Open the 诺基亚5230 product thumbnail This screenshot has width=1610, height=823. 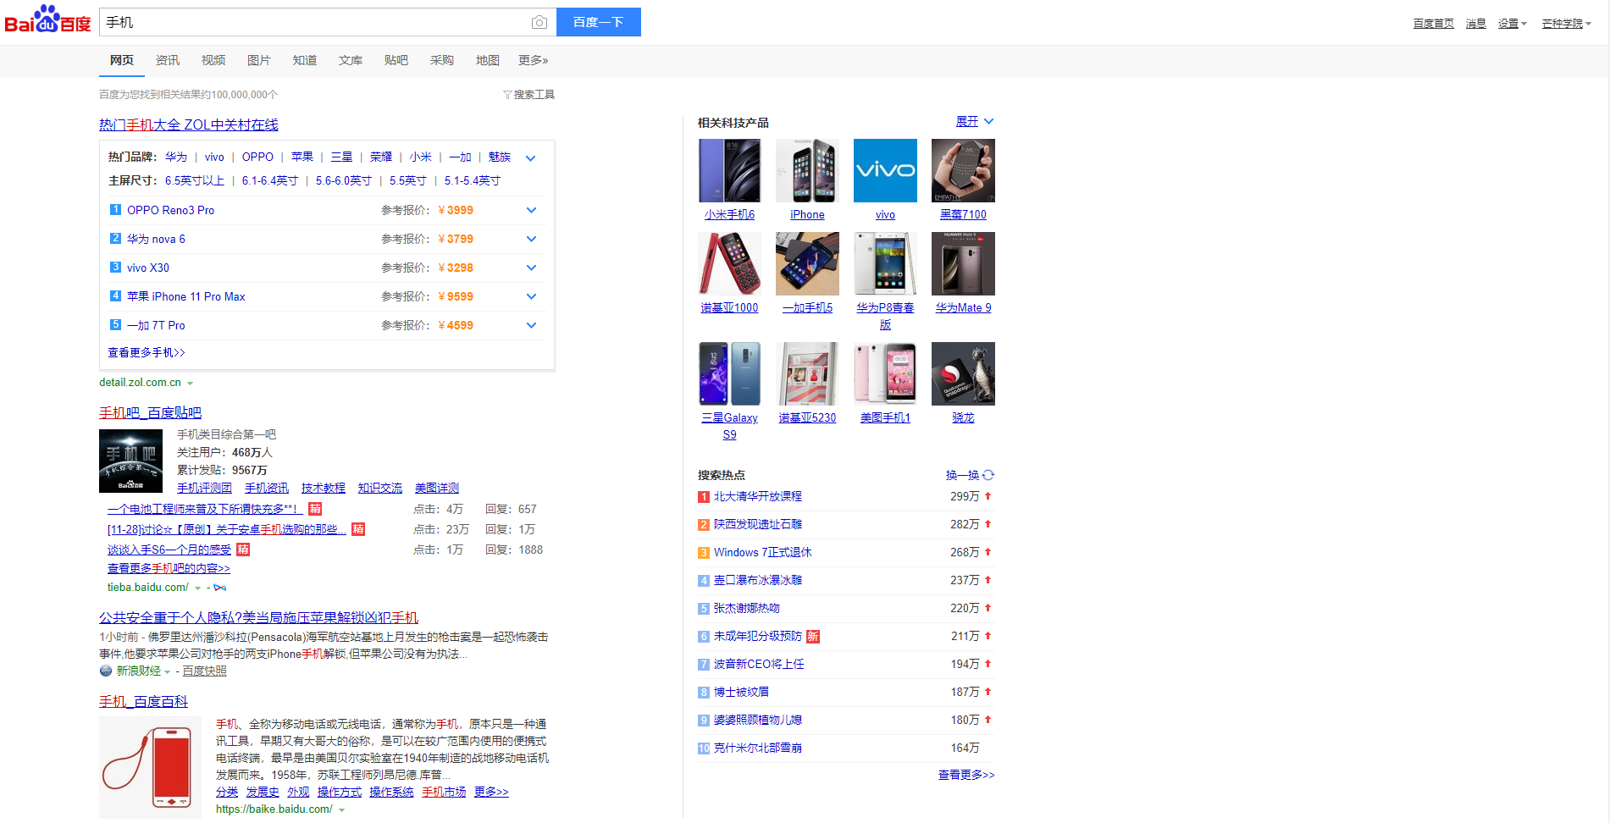tap(807, 373)
